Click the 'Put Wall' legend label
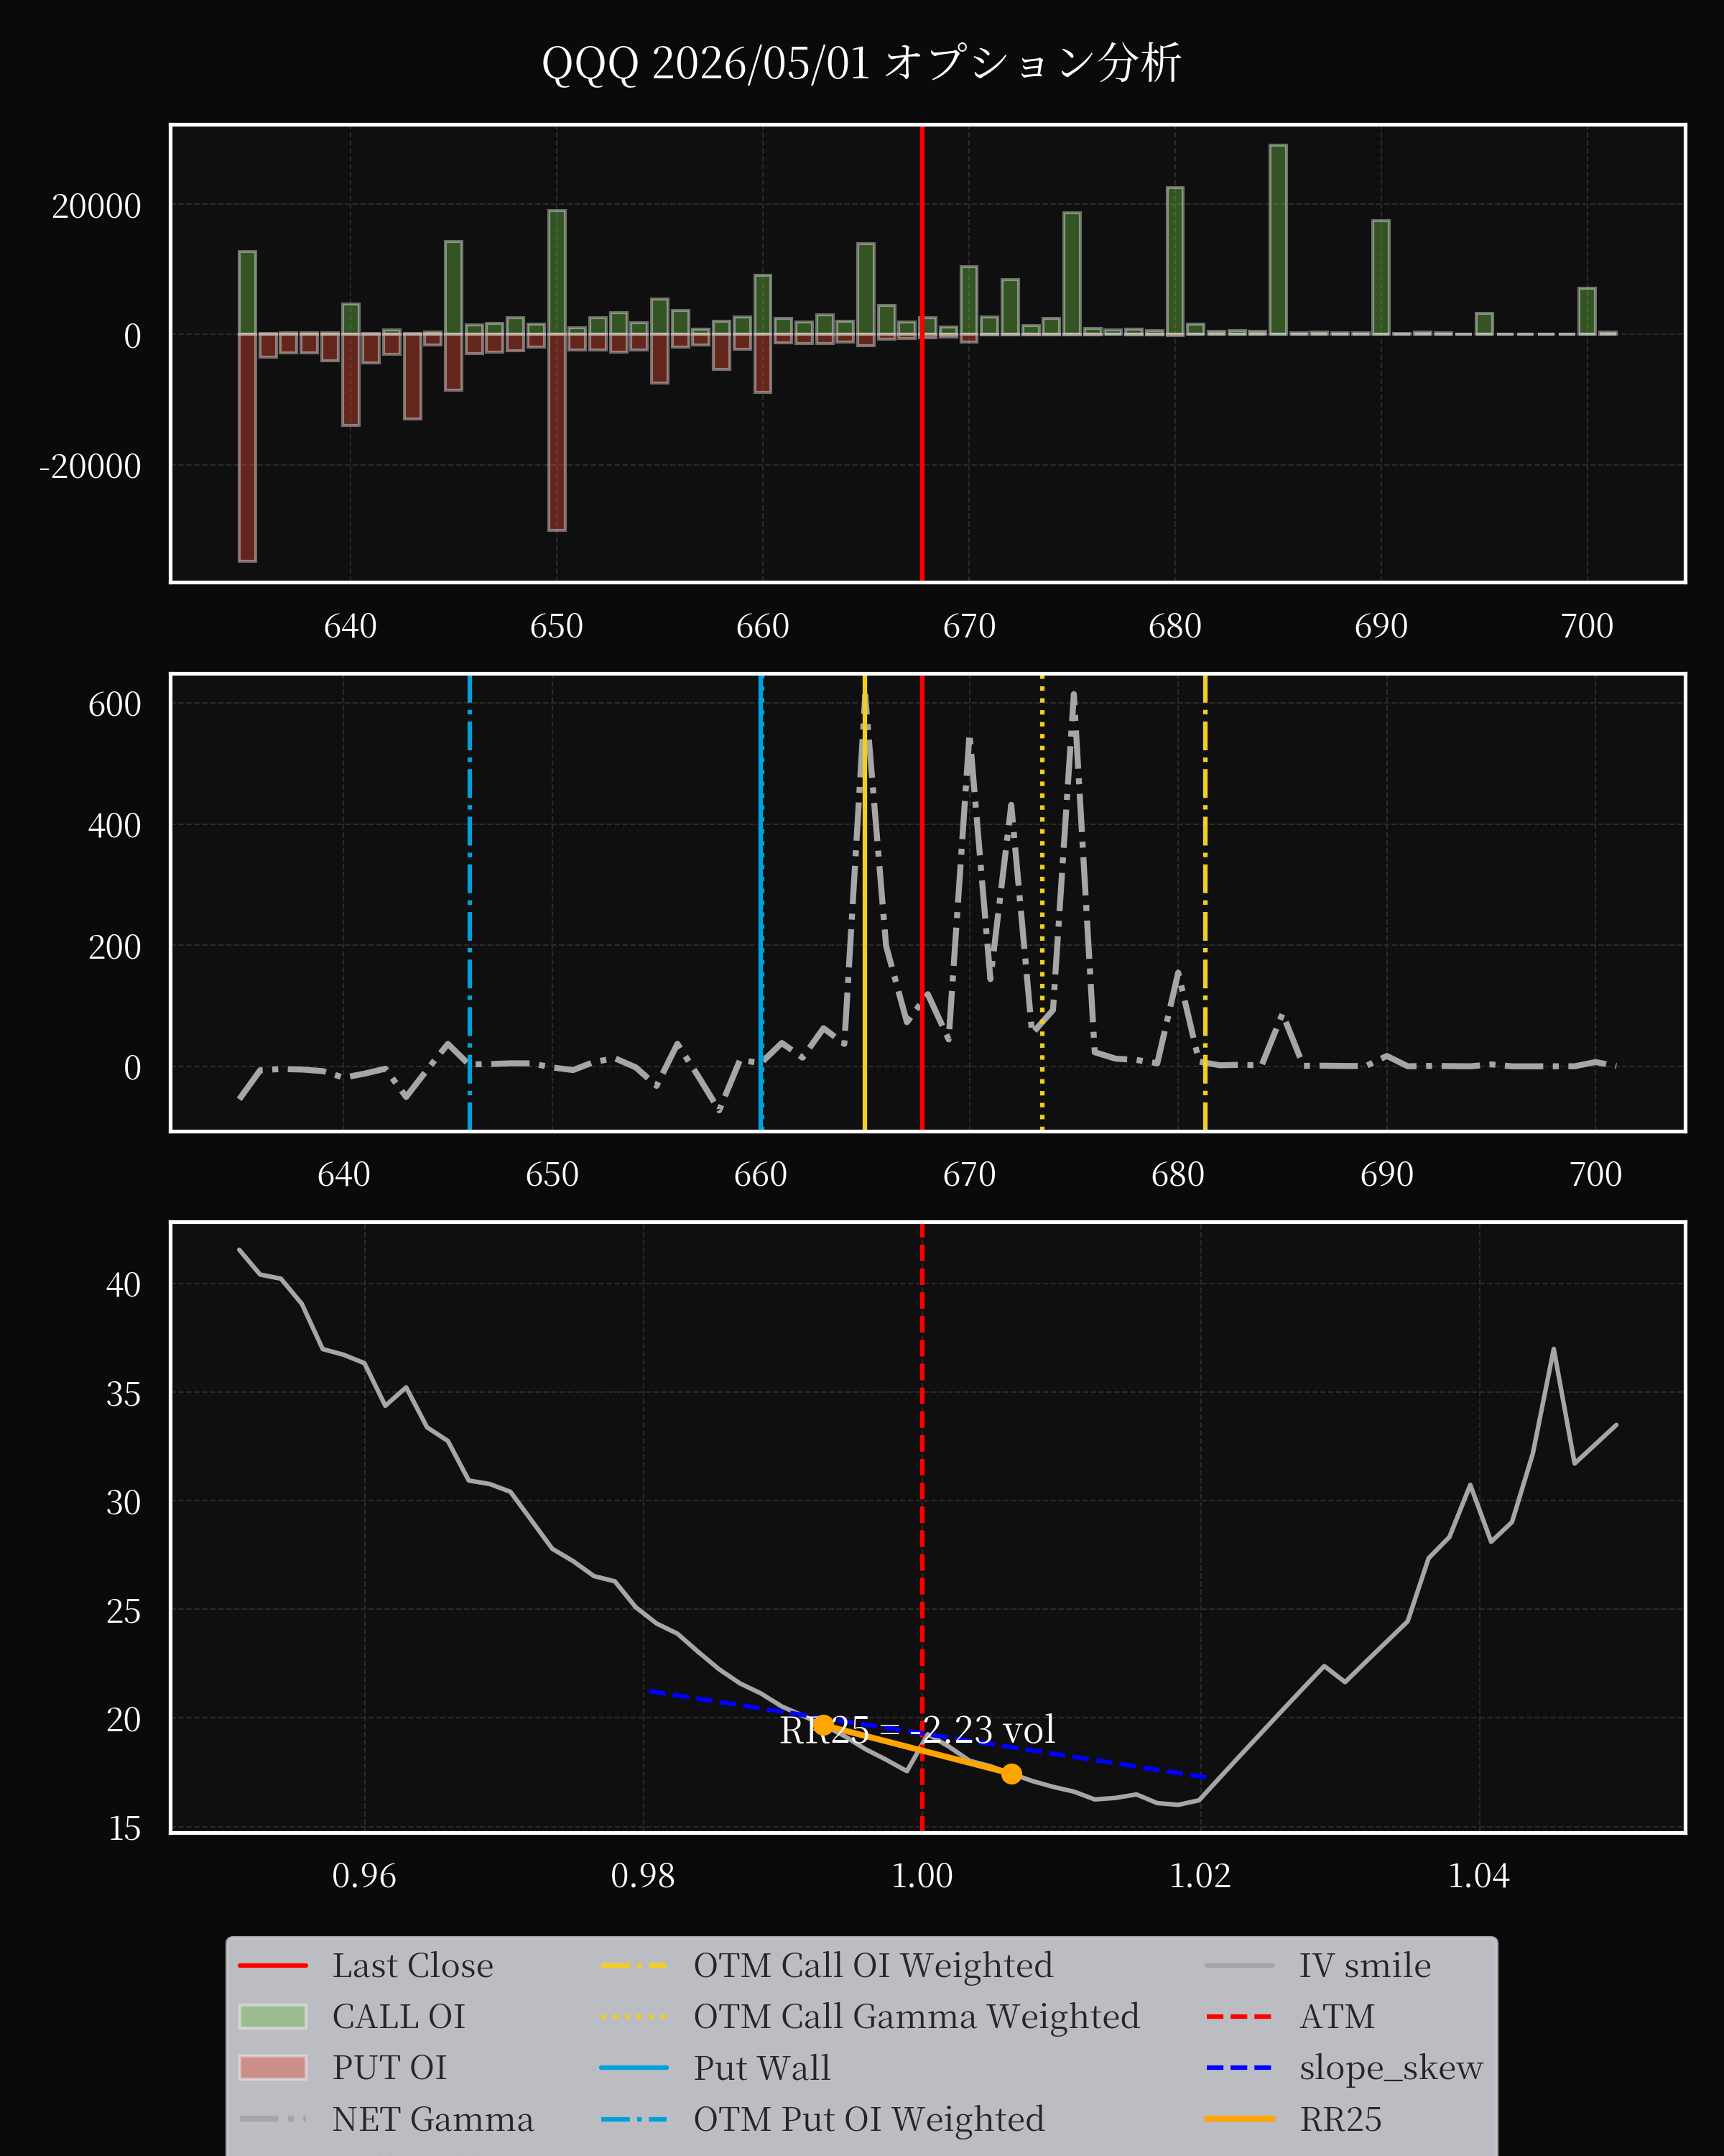Viewport: 1724px width, 2156px height. tap(761, 2068)
